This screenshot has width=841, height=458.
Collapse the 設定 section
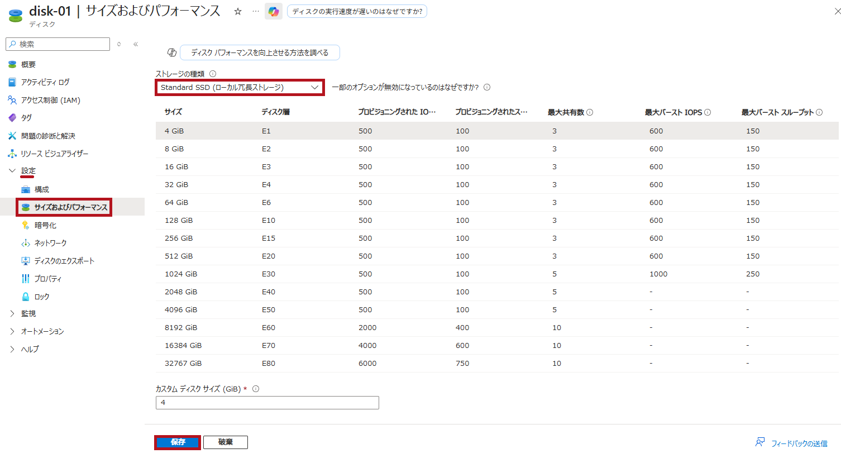(28, 171)
